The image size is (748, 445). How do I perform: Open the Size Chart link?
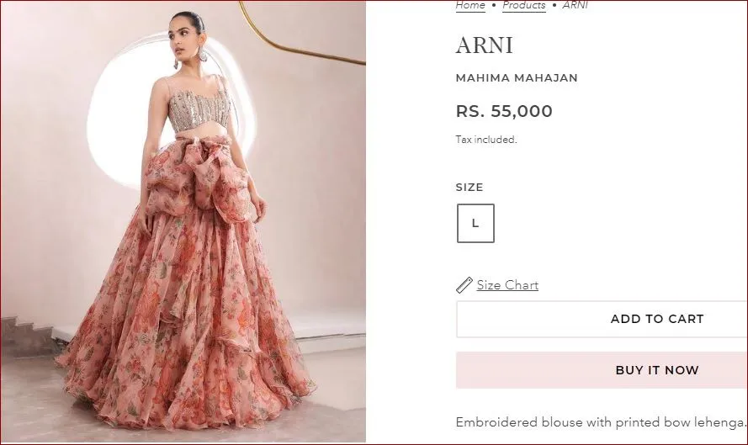click(x=507, y=285)
